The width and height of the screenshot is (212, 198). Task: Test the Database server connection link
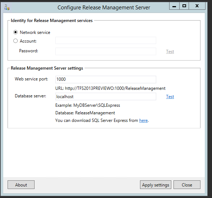[x=170, y=97]
